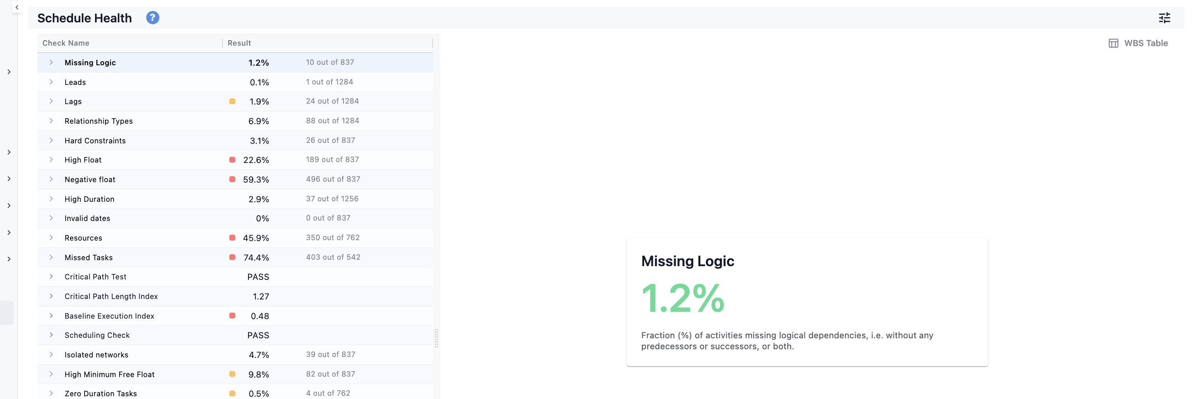1194x399 pixels.
Task: Open the Schedule Health help icon
Action: coord(153,18)
